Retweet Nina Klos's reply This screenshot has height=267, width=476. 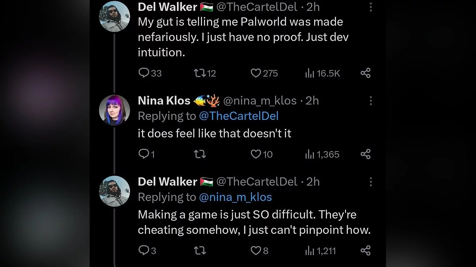tap(199, 154)
